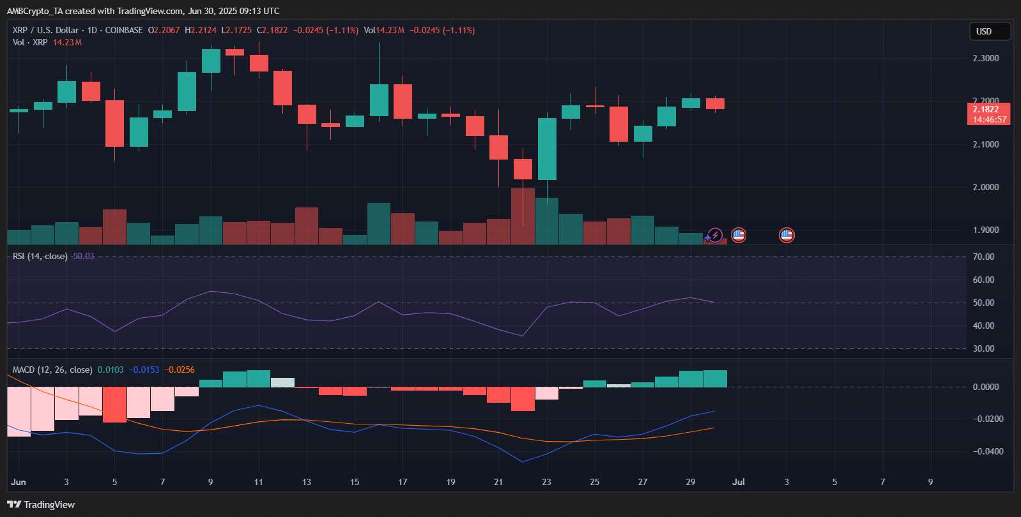Click the MACD signal value -0.0256

coord(180,370)
